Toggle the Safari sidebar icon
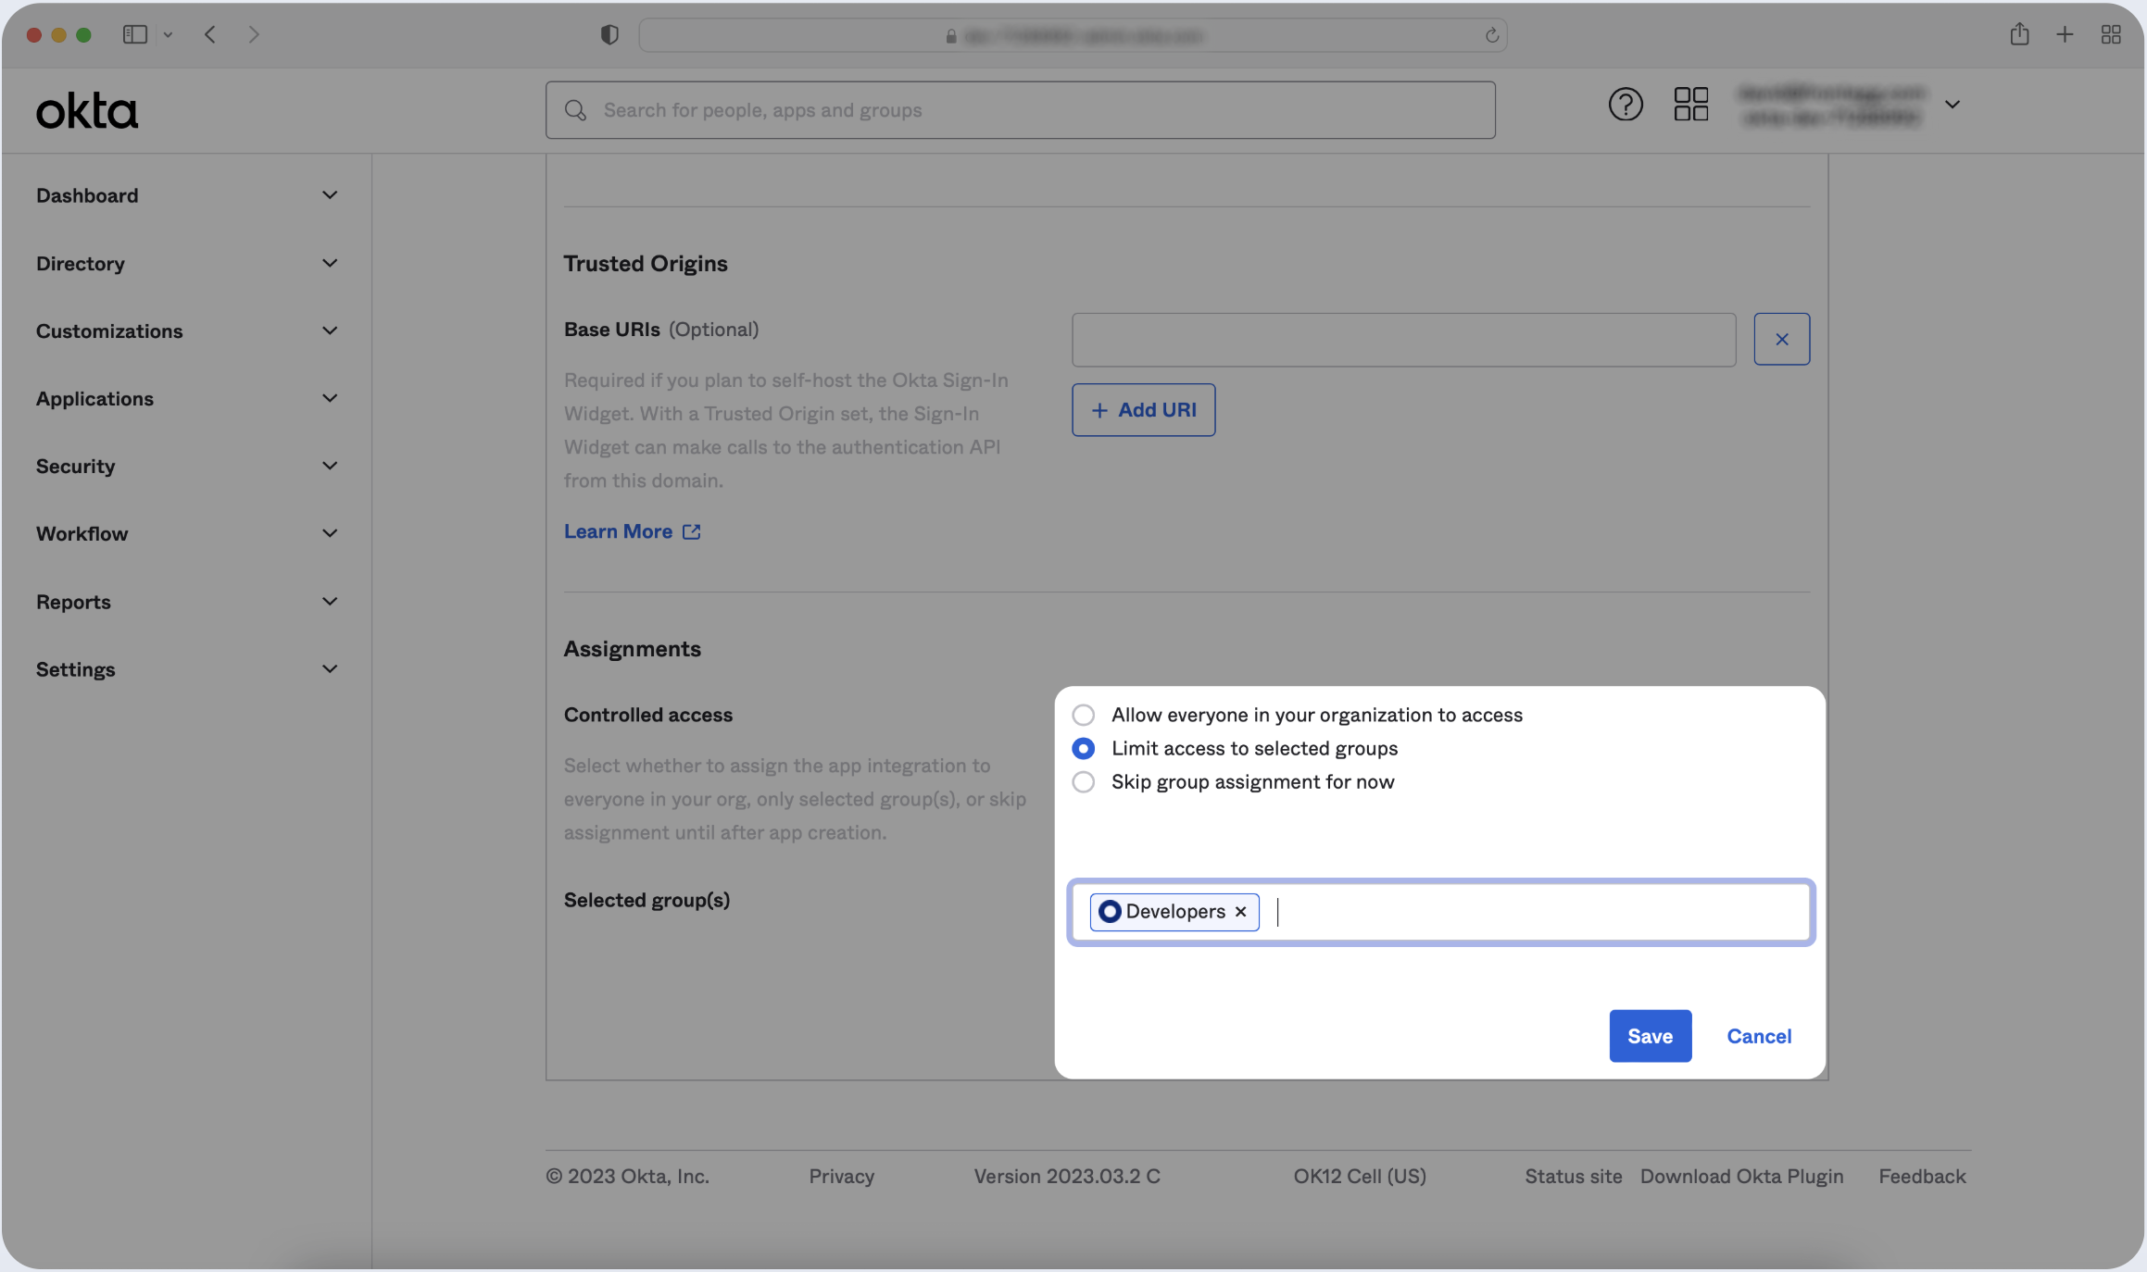 tap(135, 35)
